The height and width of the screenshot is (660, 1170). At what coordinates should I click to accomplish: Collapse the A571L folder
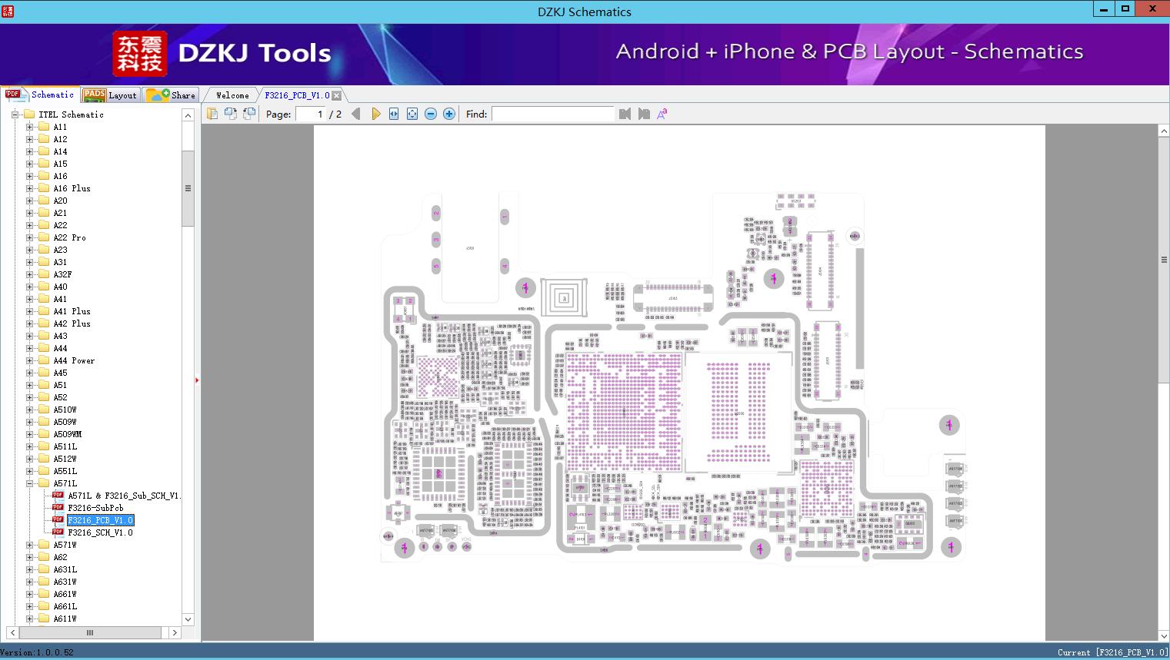[x=29, y=483]
